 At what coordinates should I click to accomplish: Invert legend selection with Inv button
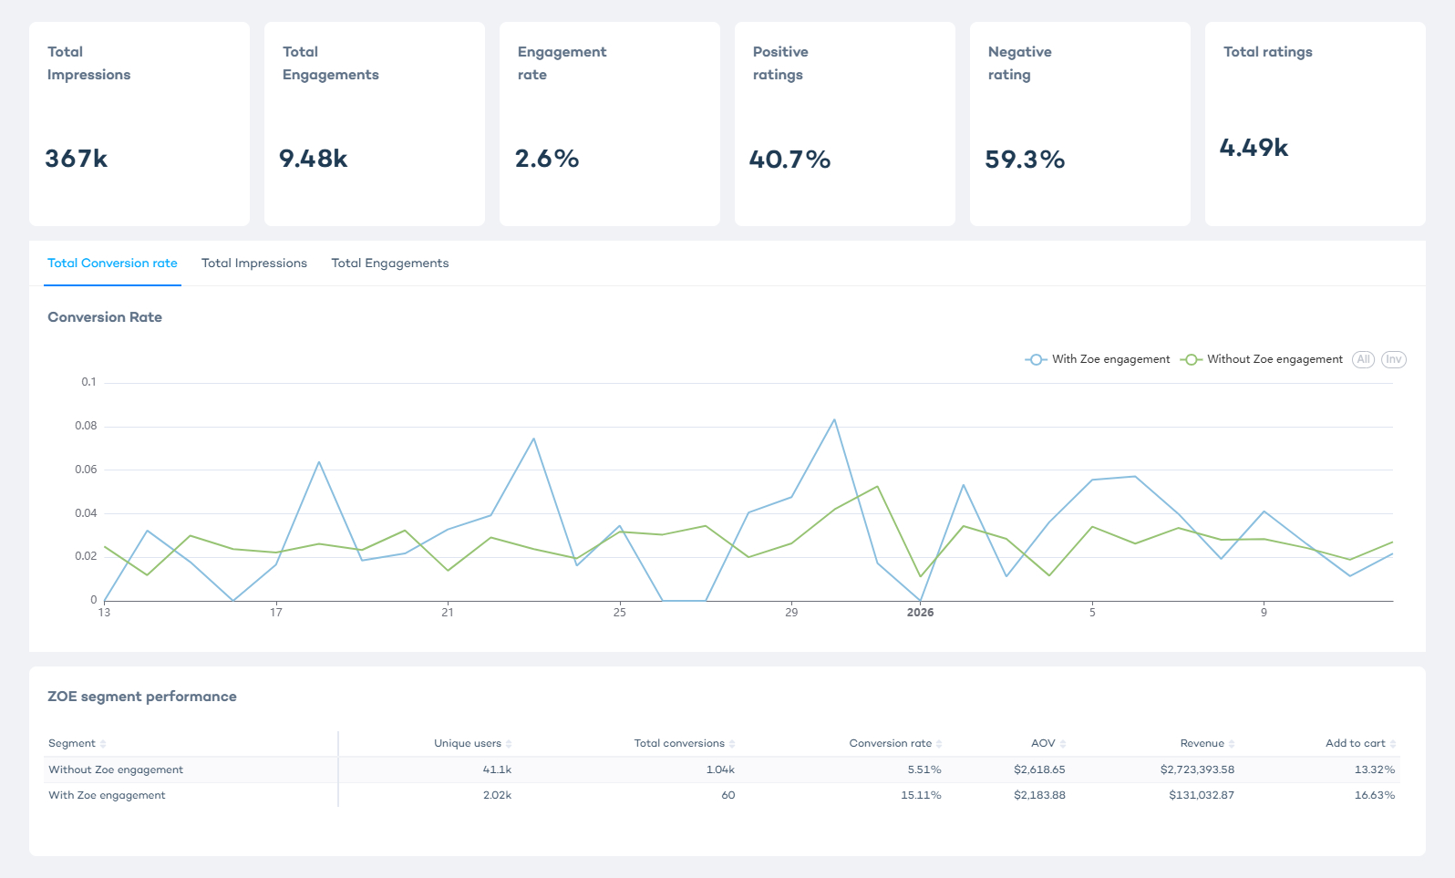[1393, 359]
